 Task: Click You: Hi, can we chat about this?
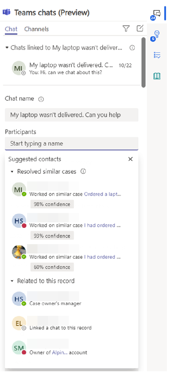click(x=66, y=72)
